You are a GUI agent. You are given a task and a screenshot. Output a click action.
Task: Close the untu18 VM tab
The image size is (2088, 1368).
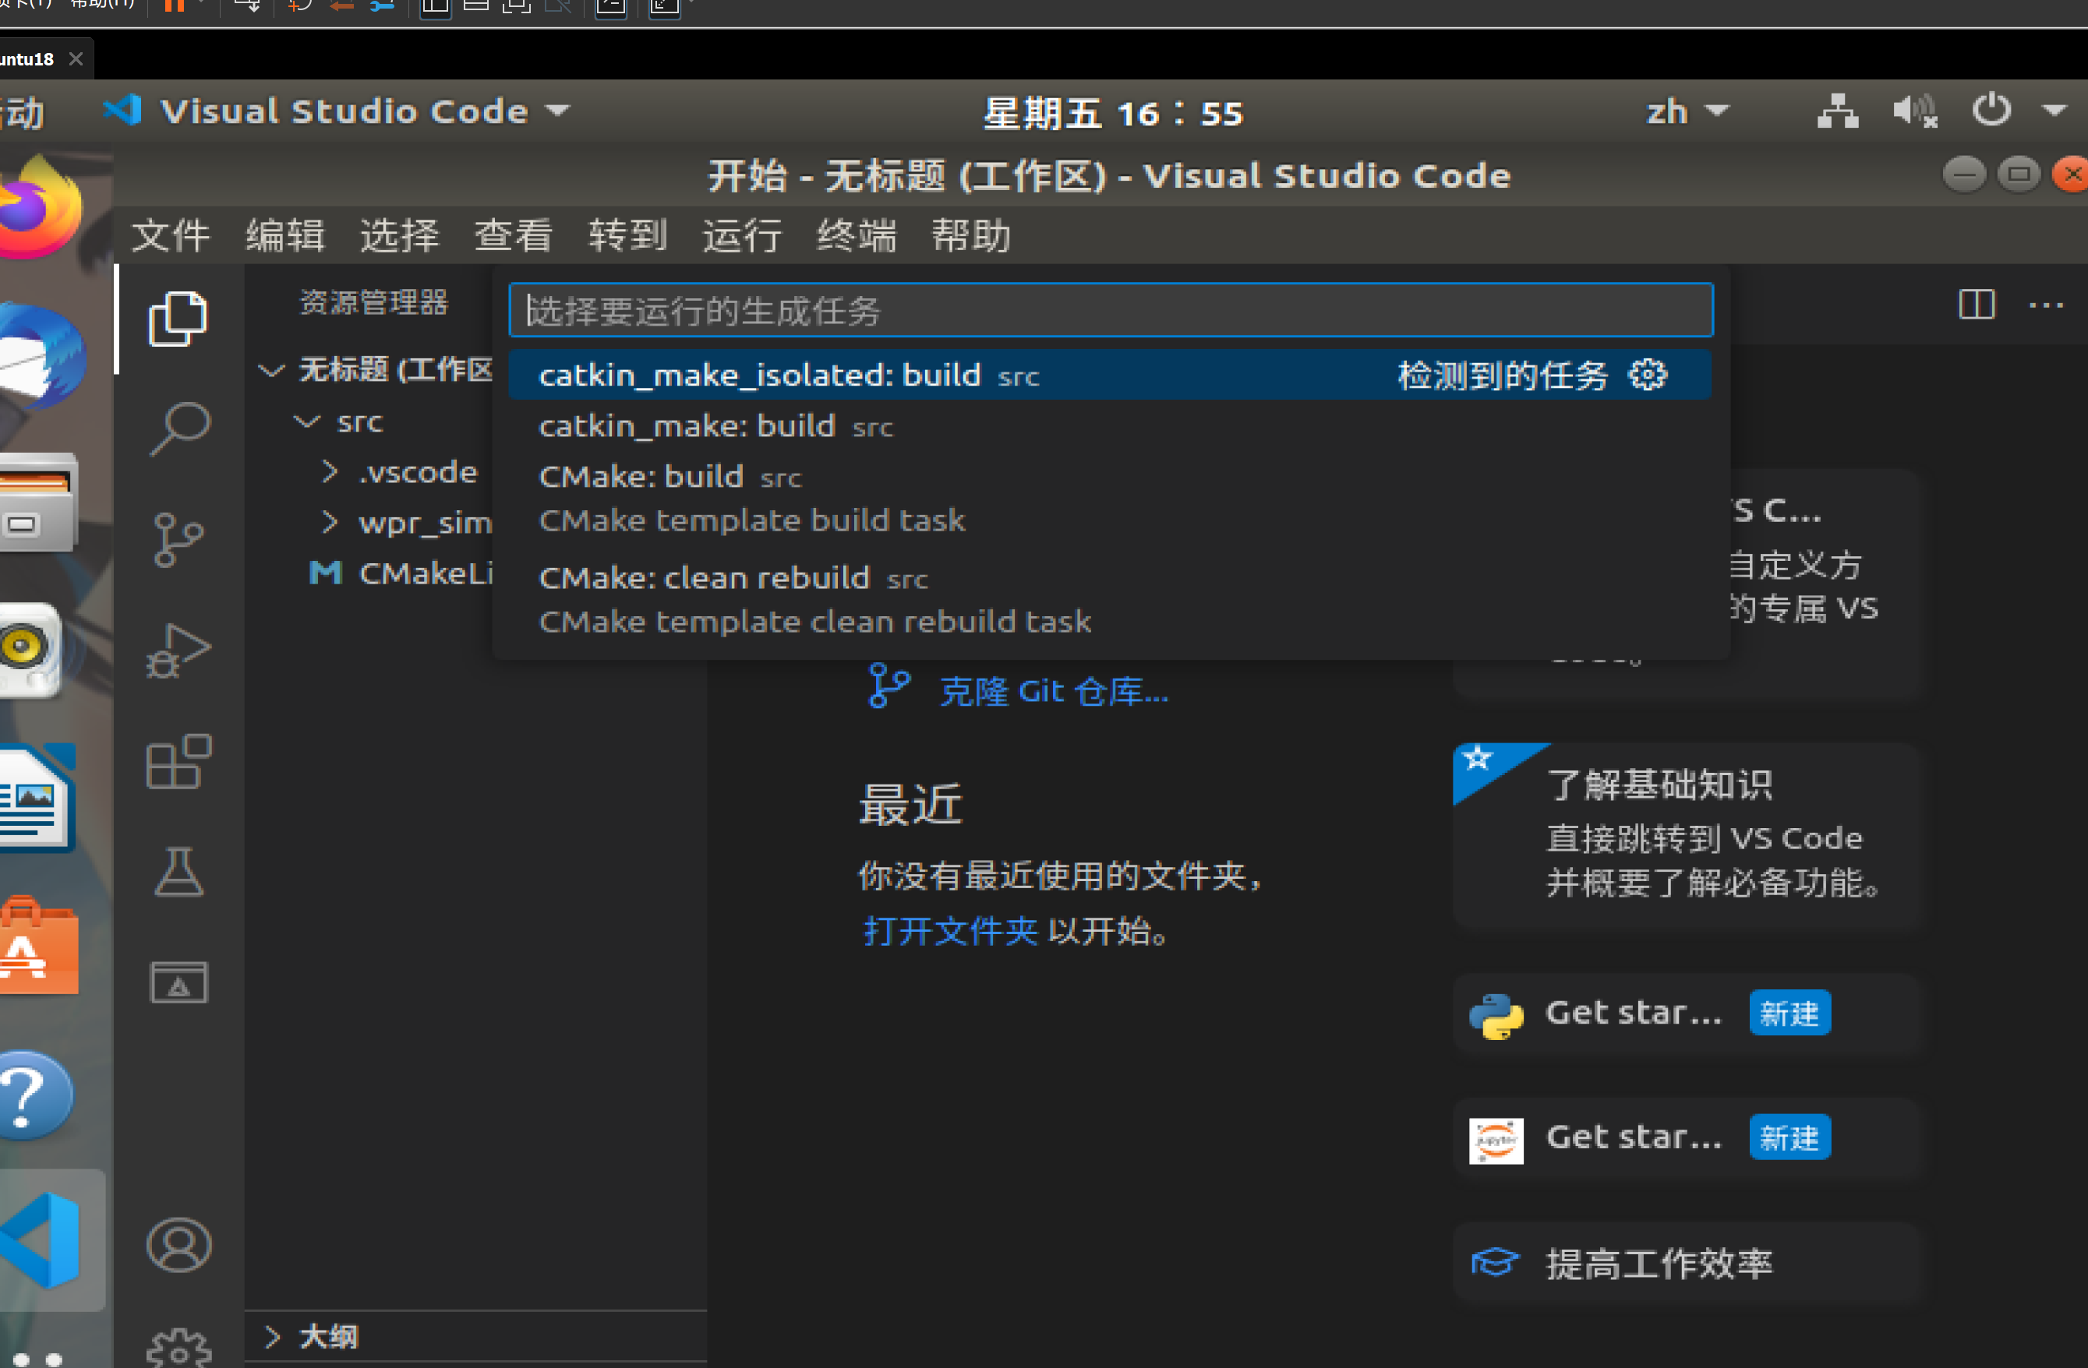[76, 58]
